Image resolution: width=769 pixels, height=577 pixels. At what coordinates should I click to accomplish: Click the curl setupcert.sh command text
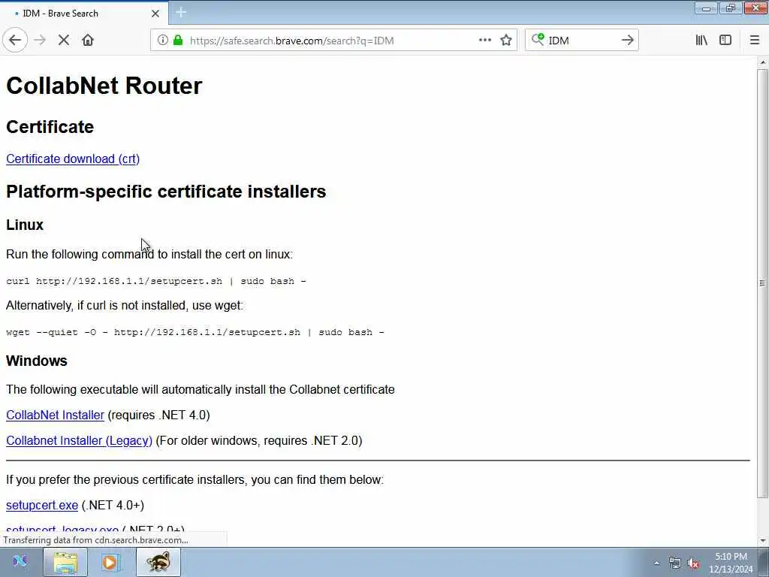[x=156, y=281]
